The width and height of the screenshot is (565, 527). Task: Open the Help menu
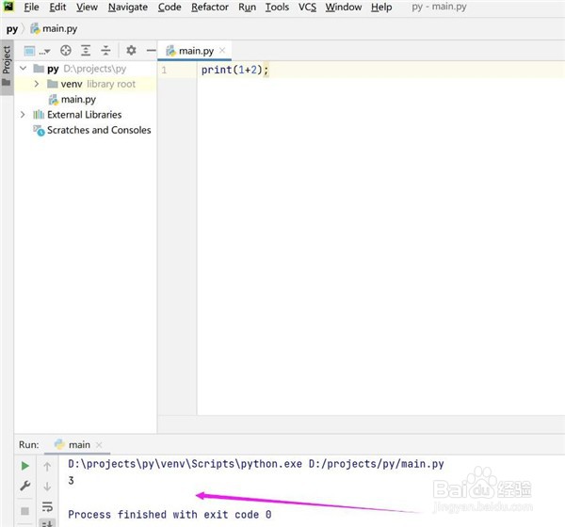[381, 8]
